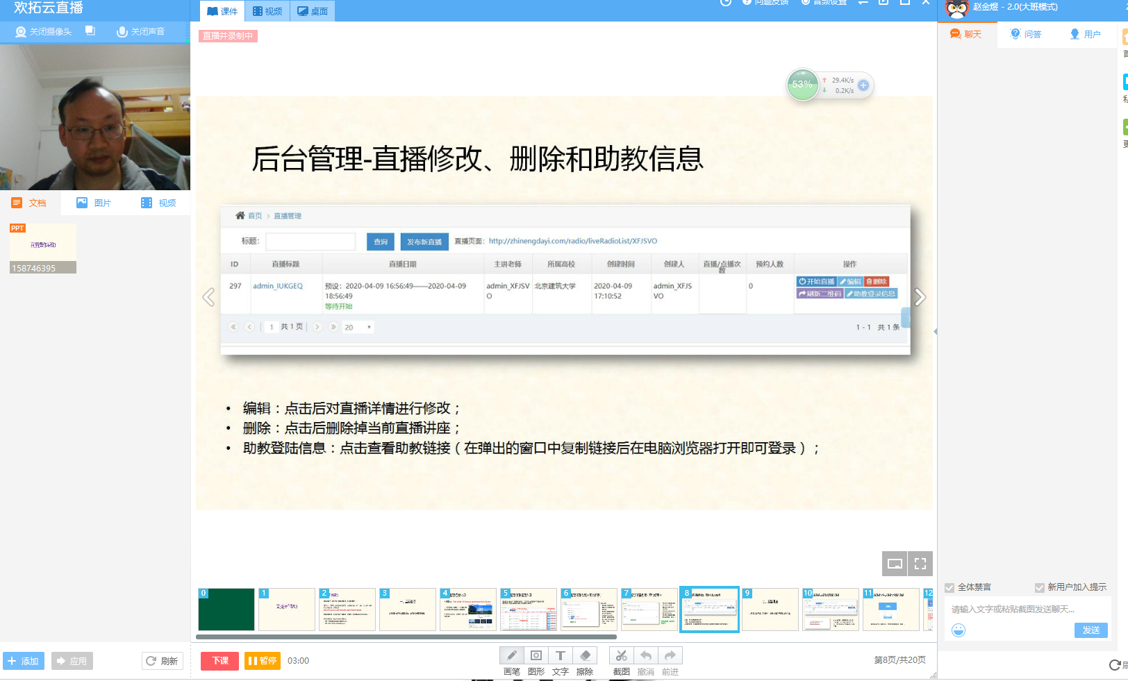
Task: Switch to the 桌面 sharing tab
Action: click(x=312, y=10)
